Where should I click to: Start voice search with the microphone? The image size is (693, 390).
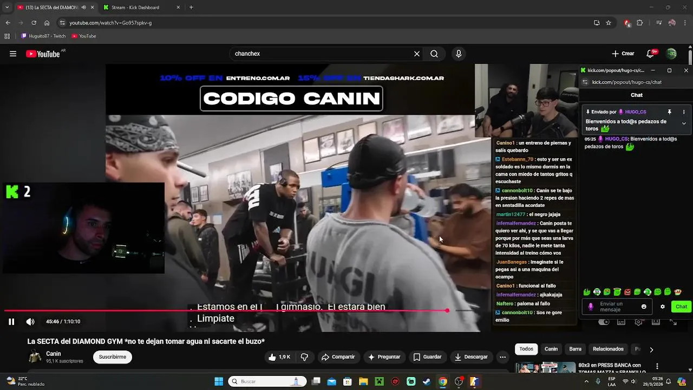click(459, 54)
